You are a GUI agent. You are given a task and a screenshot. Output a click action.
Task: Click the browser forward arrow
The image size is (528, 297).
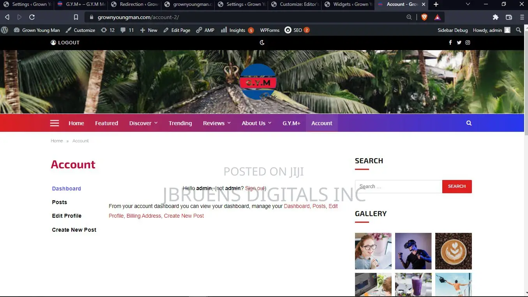[19, 17]
